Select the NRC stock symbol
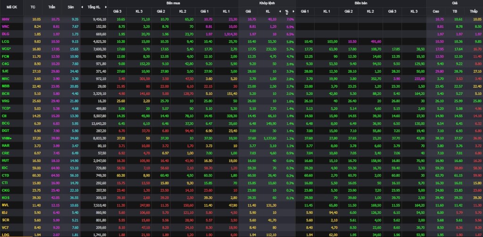The width and height of the screenshot is (483, 237). [6, 78]
